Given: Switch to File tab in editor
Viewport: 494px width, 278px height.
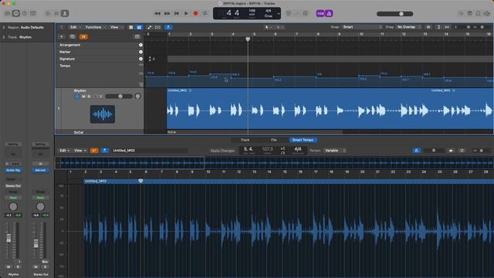Looking at the screenshot, I should point(274,140).
